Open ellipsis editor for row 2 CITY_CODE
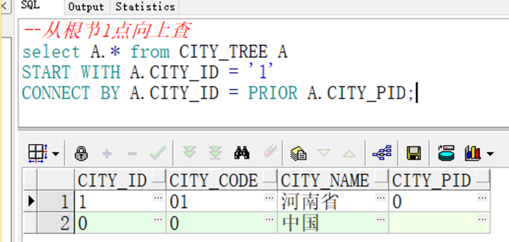 click(x=269, y=219)
